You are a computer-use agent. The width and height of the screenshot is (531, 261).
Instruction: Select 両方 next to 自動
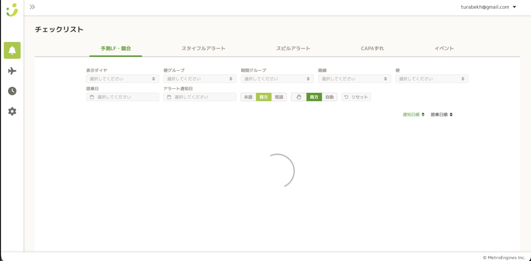[314, 97]
